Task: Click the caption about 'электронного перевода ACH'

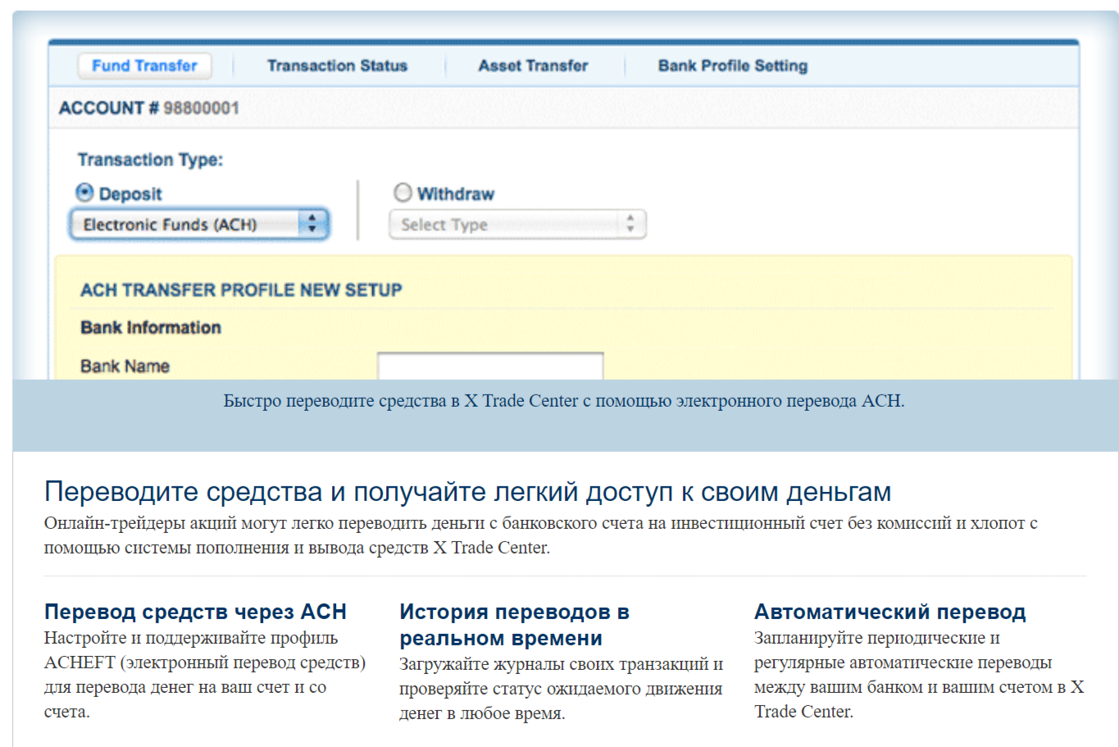Action: [564, 401]
